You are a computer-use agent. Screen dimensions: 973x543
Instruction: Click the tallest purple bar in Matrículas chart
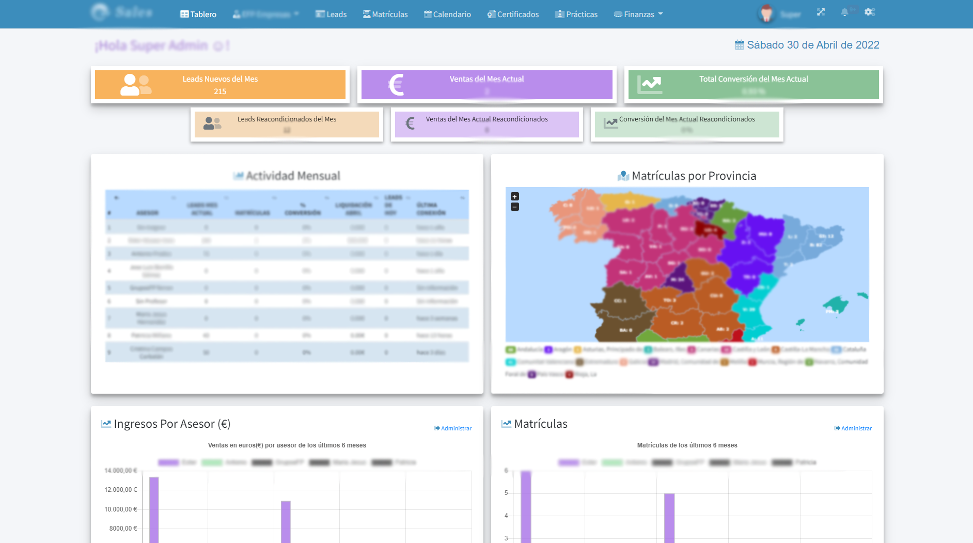point(526,507)
